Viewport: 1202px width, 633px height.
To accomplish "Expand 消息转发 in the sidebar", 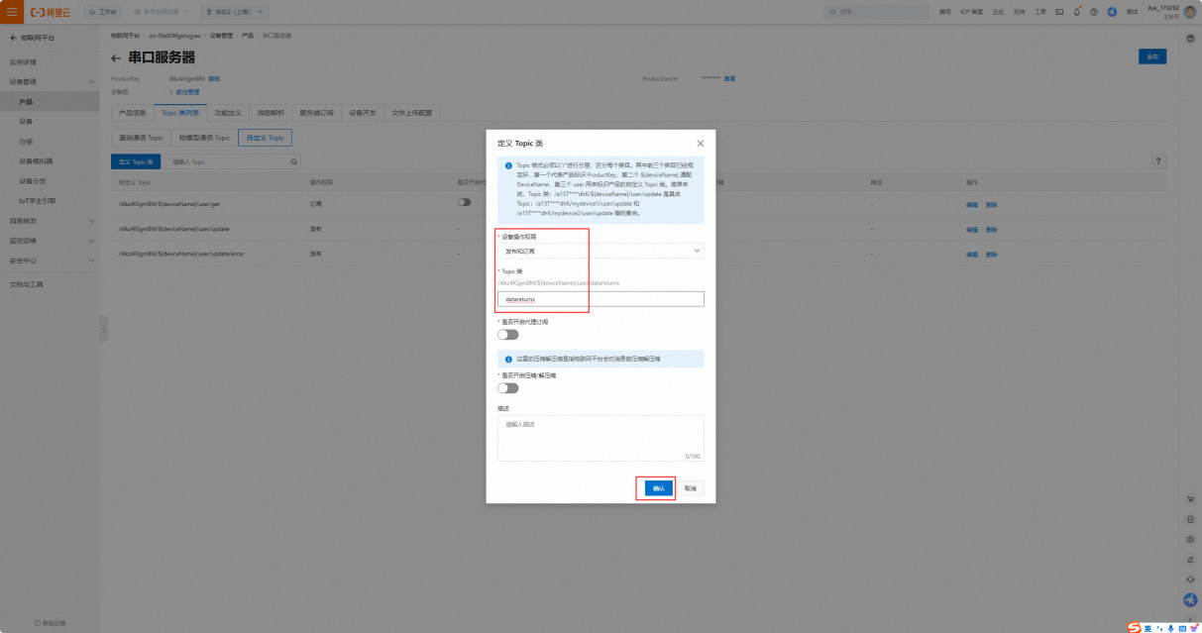I will [x=50, y=221].
